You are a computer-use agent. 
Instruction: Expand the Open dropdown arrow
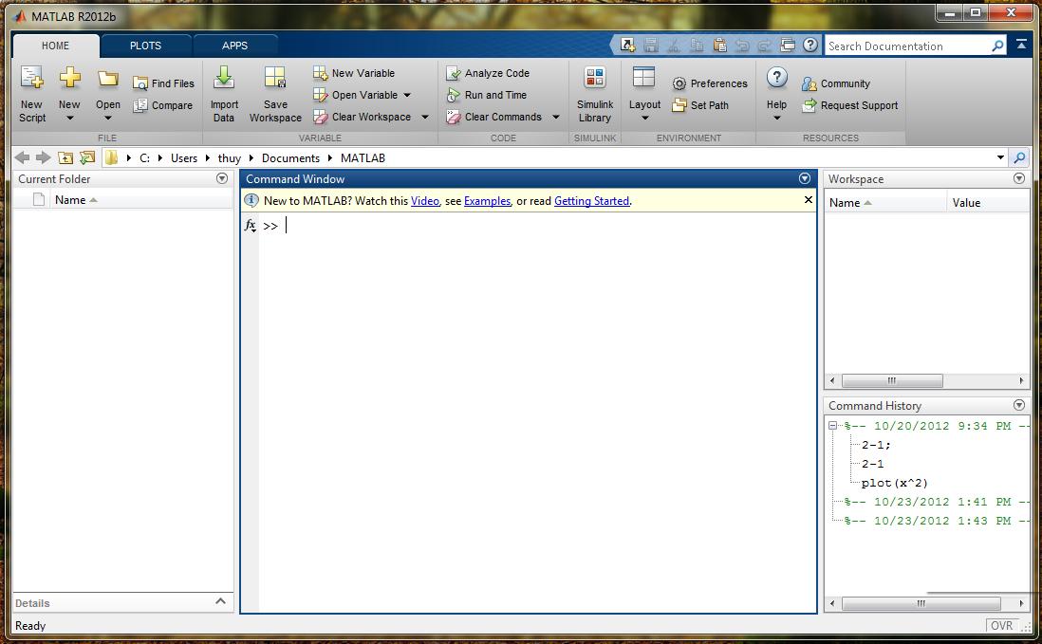click(107, 119)
